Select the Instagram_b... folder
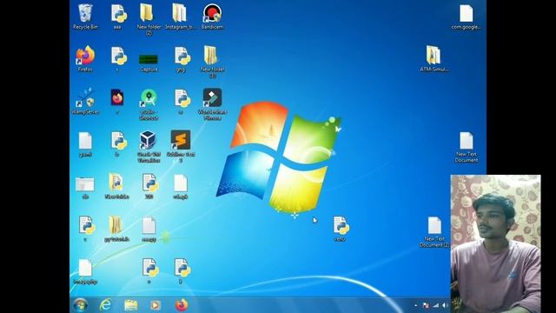556x313 pixels. pyautogui.click(x=180, y=17)
